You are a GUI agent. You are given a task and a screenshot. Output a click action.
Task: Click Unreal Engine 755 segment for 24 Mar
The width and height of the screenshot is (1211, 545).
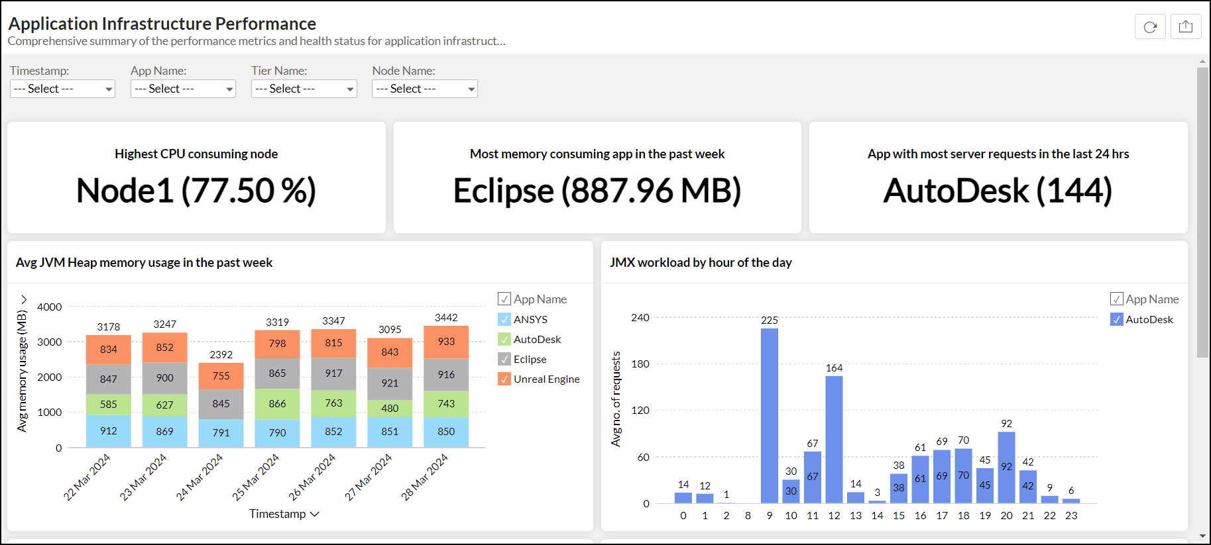point(221,376)
